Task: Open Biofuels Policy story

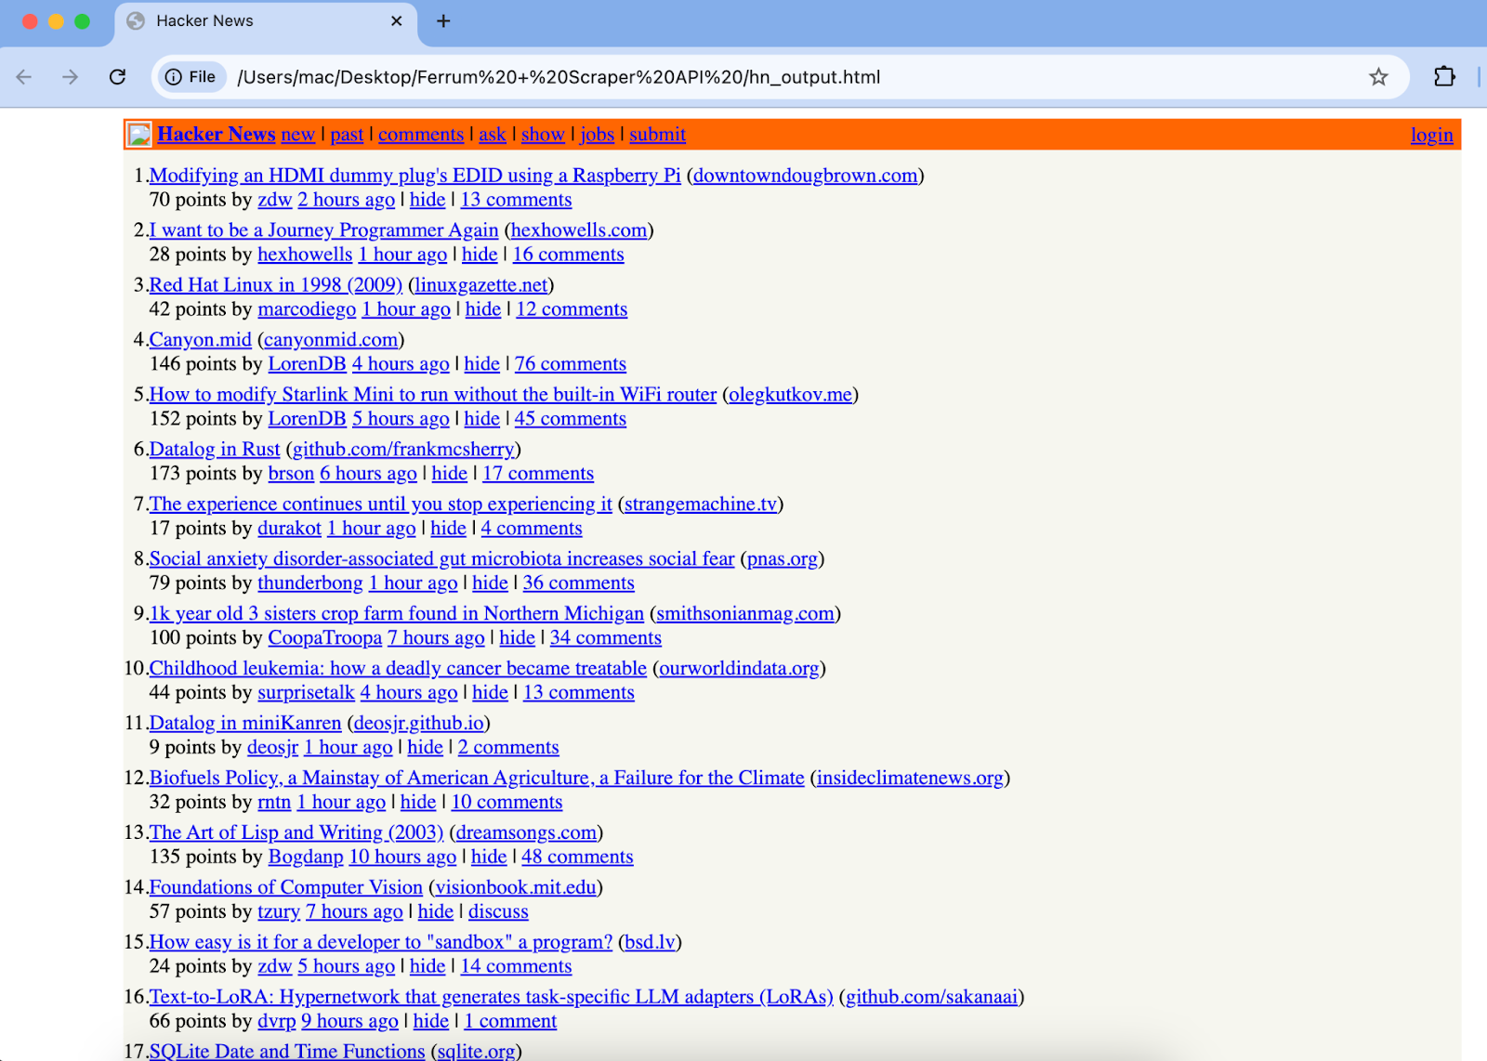Action: [x=477, y=778]
